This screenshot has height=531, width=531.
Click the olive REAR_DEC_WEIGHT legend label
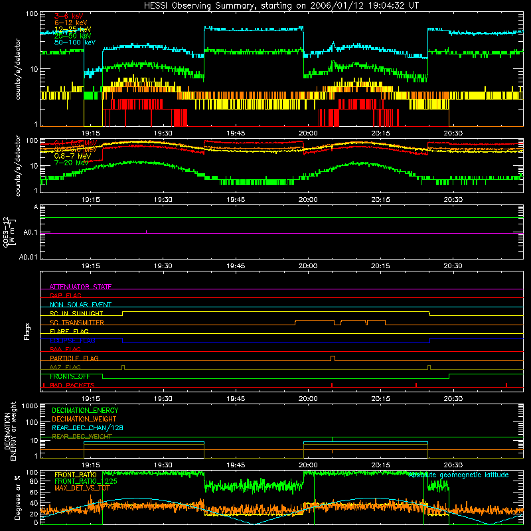point(82,437)
